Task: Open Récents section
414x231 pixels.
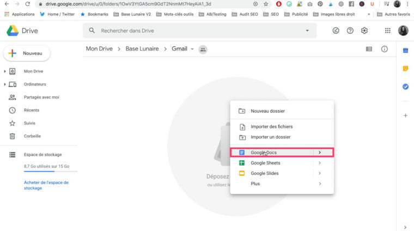Action: pos(32,110)
